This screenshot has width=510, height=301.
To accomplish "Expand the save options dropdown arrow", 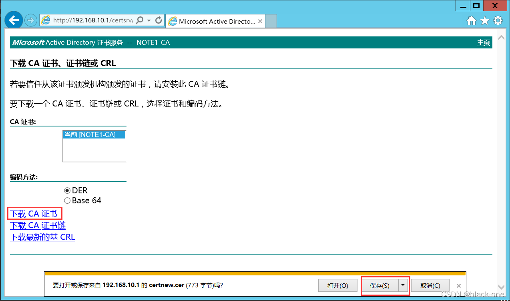I will [403, 285].
